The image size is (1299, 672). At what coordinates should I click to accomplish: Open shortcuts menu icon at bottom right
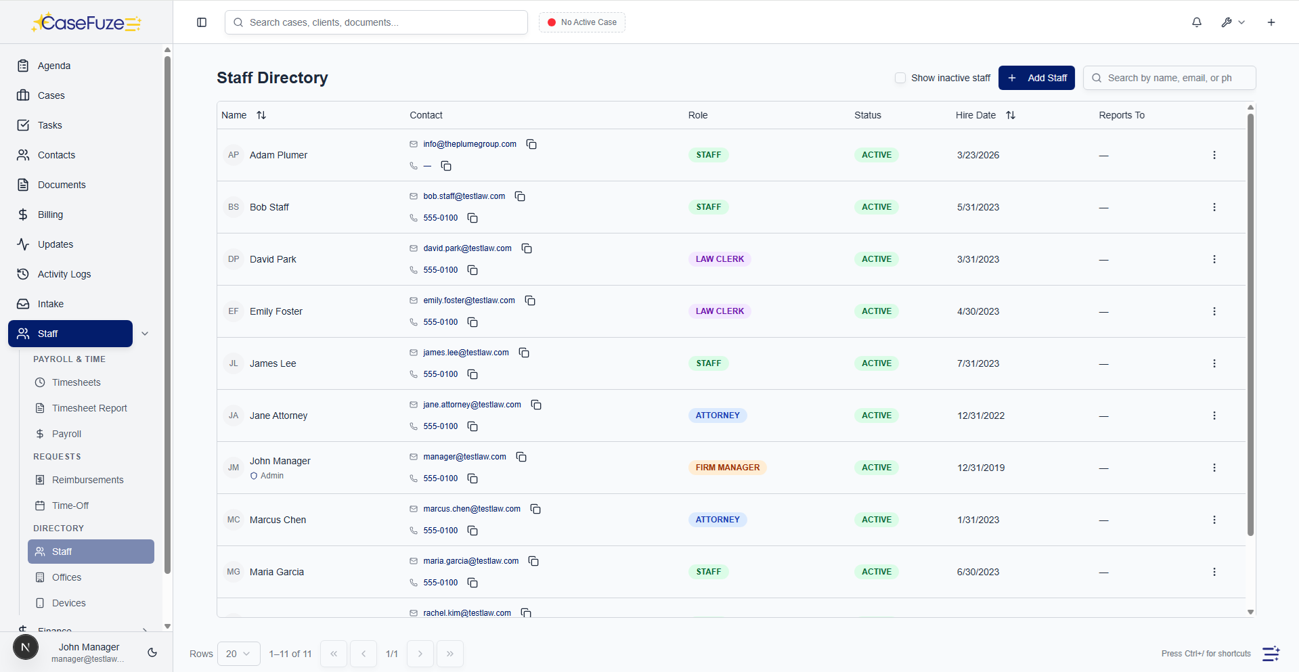(x=1271, y=654)
